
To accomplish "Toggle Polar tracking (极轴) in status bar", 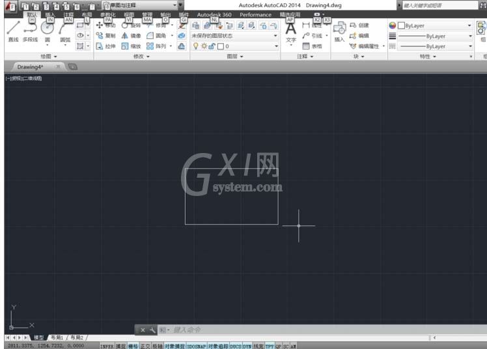I will coord(158,346).
